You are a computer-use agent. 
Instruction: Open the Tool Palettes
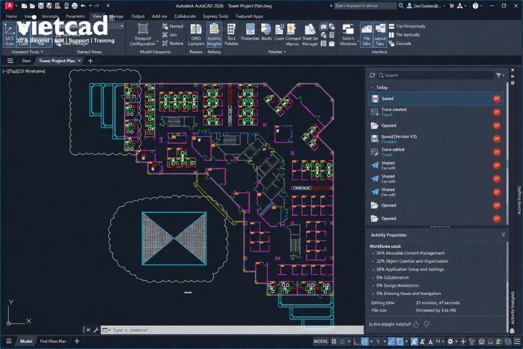pyautogui.click(x=231, y=35)
